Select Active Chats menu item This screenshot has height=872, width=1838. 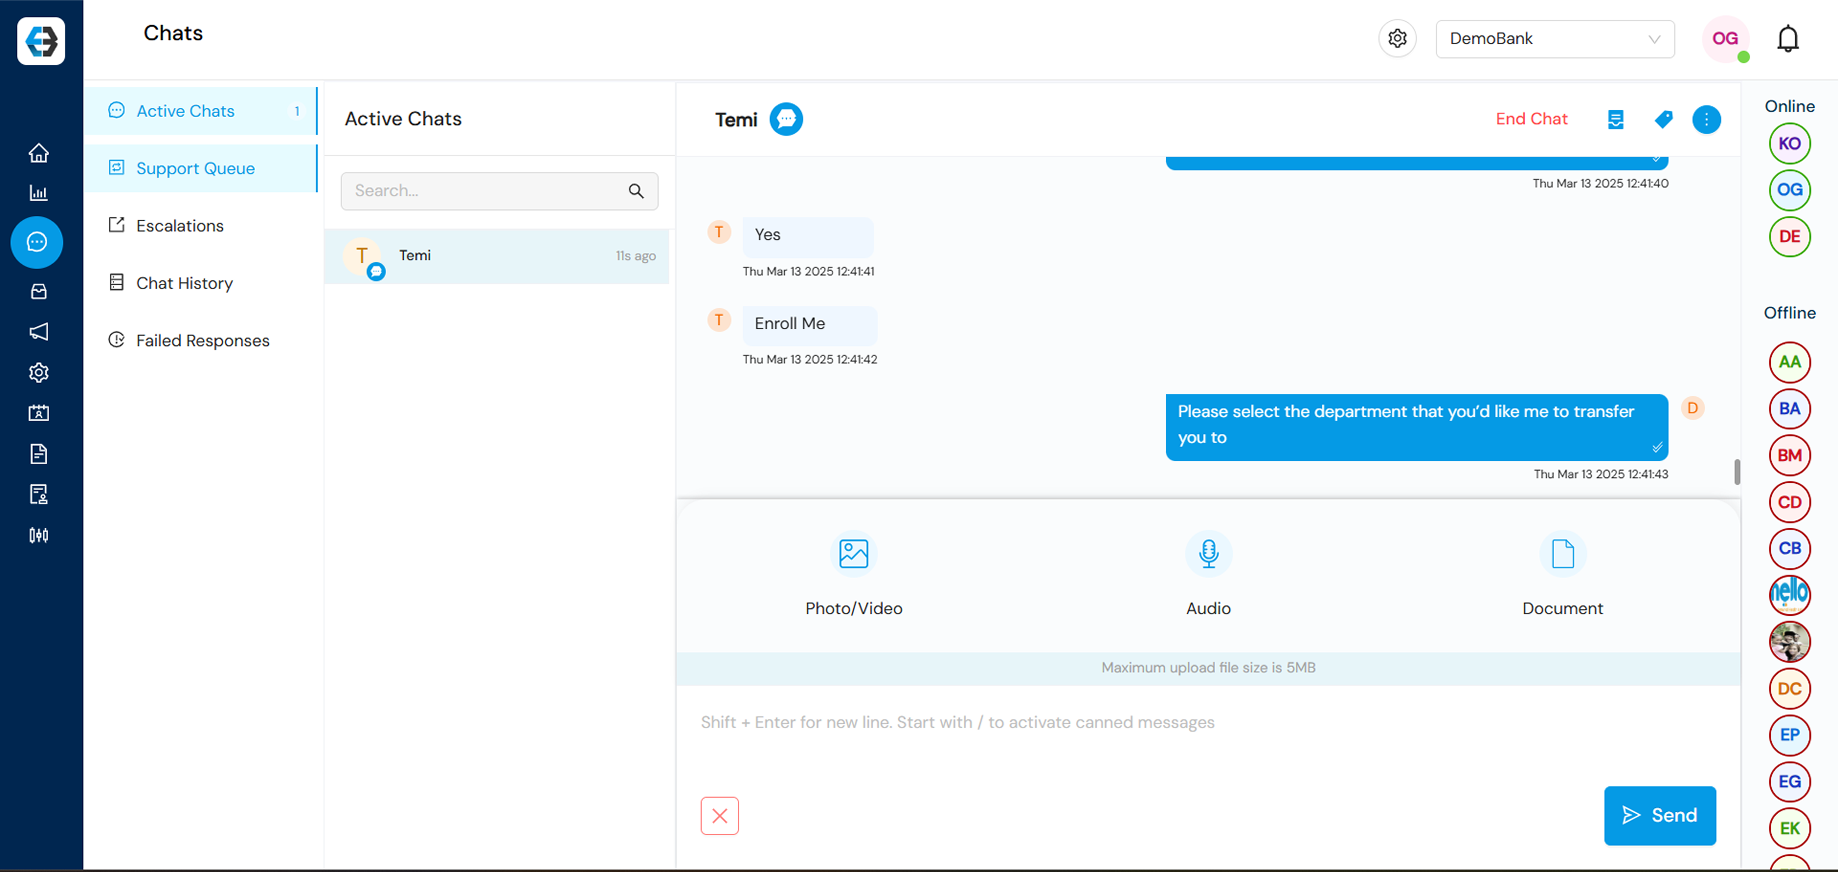[x=200, y=111]
